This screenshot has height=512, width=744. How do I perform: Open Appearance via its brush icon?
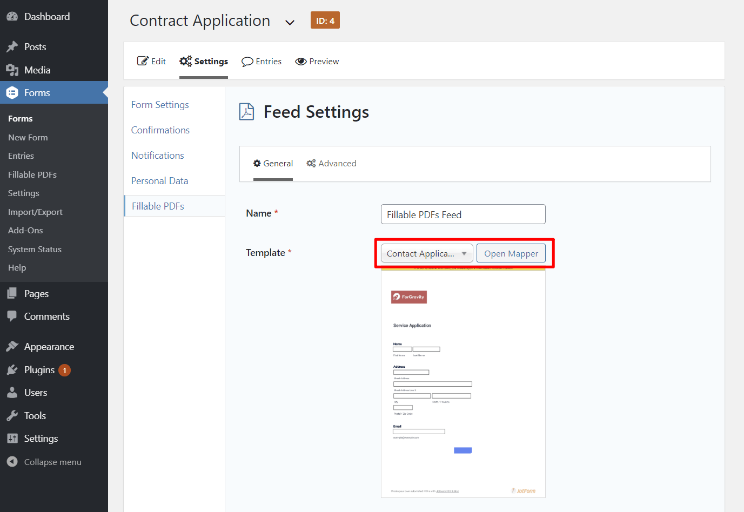click(x=12, y=346)
